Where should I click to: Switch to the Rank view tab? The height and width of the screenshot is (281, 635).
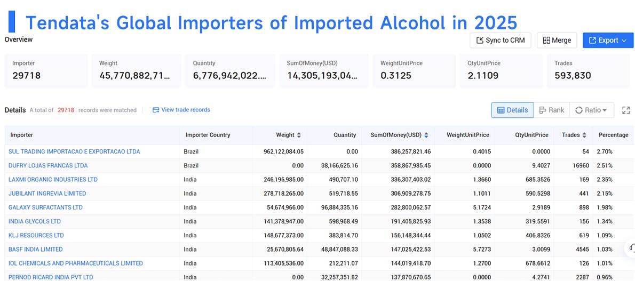click(x=552, y=110)
